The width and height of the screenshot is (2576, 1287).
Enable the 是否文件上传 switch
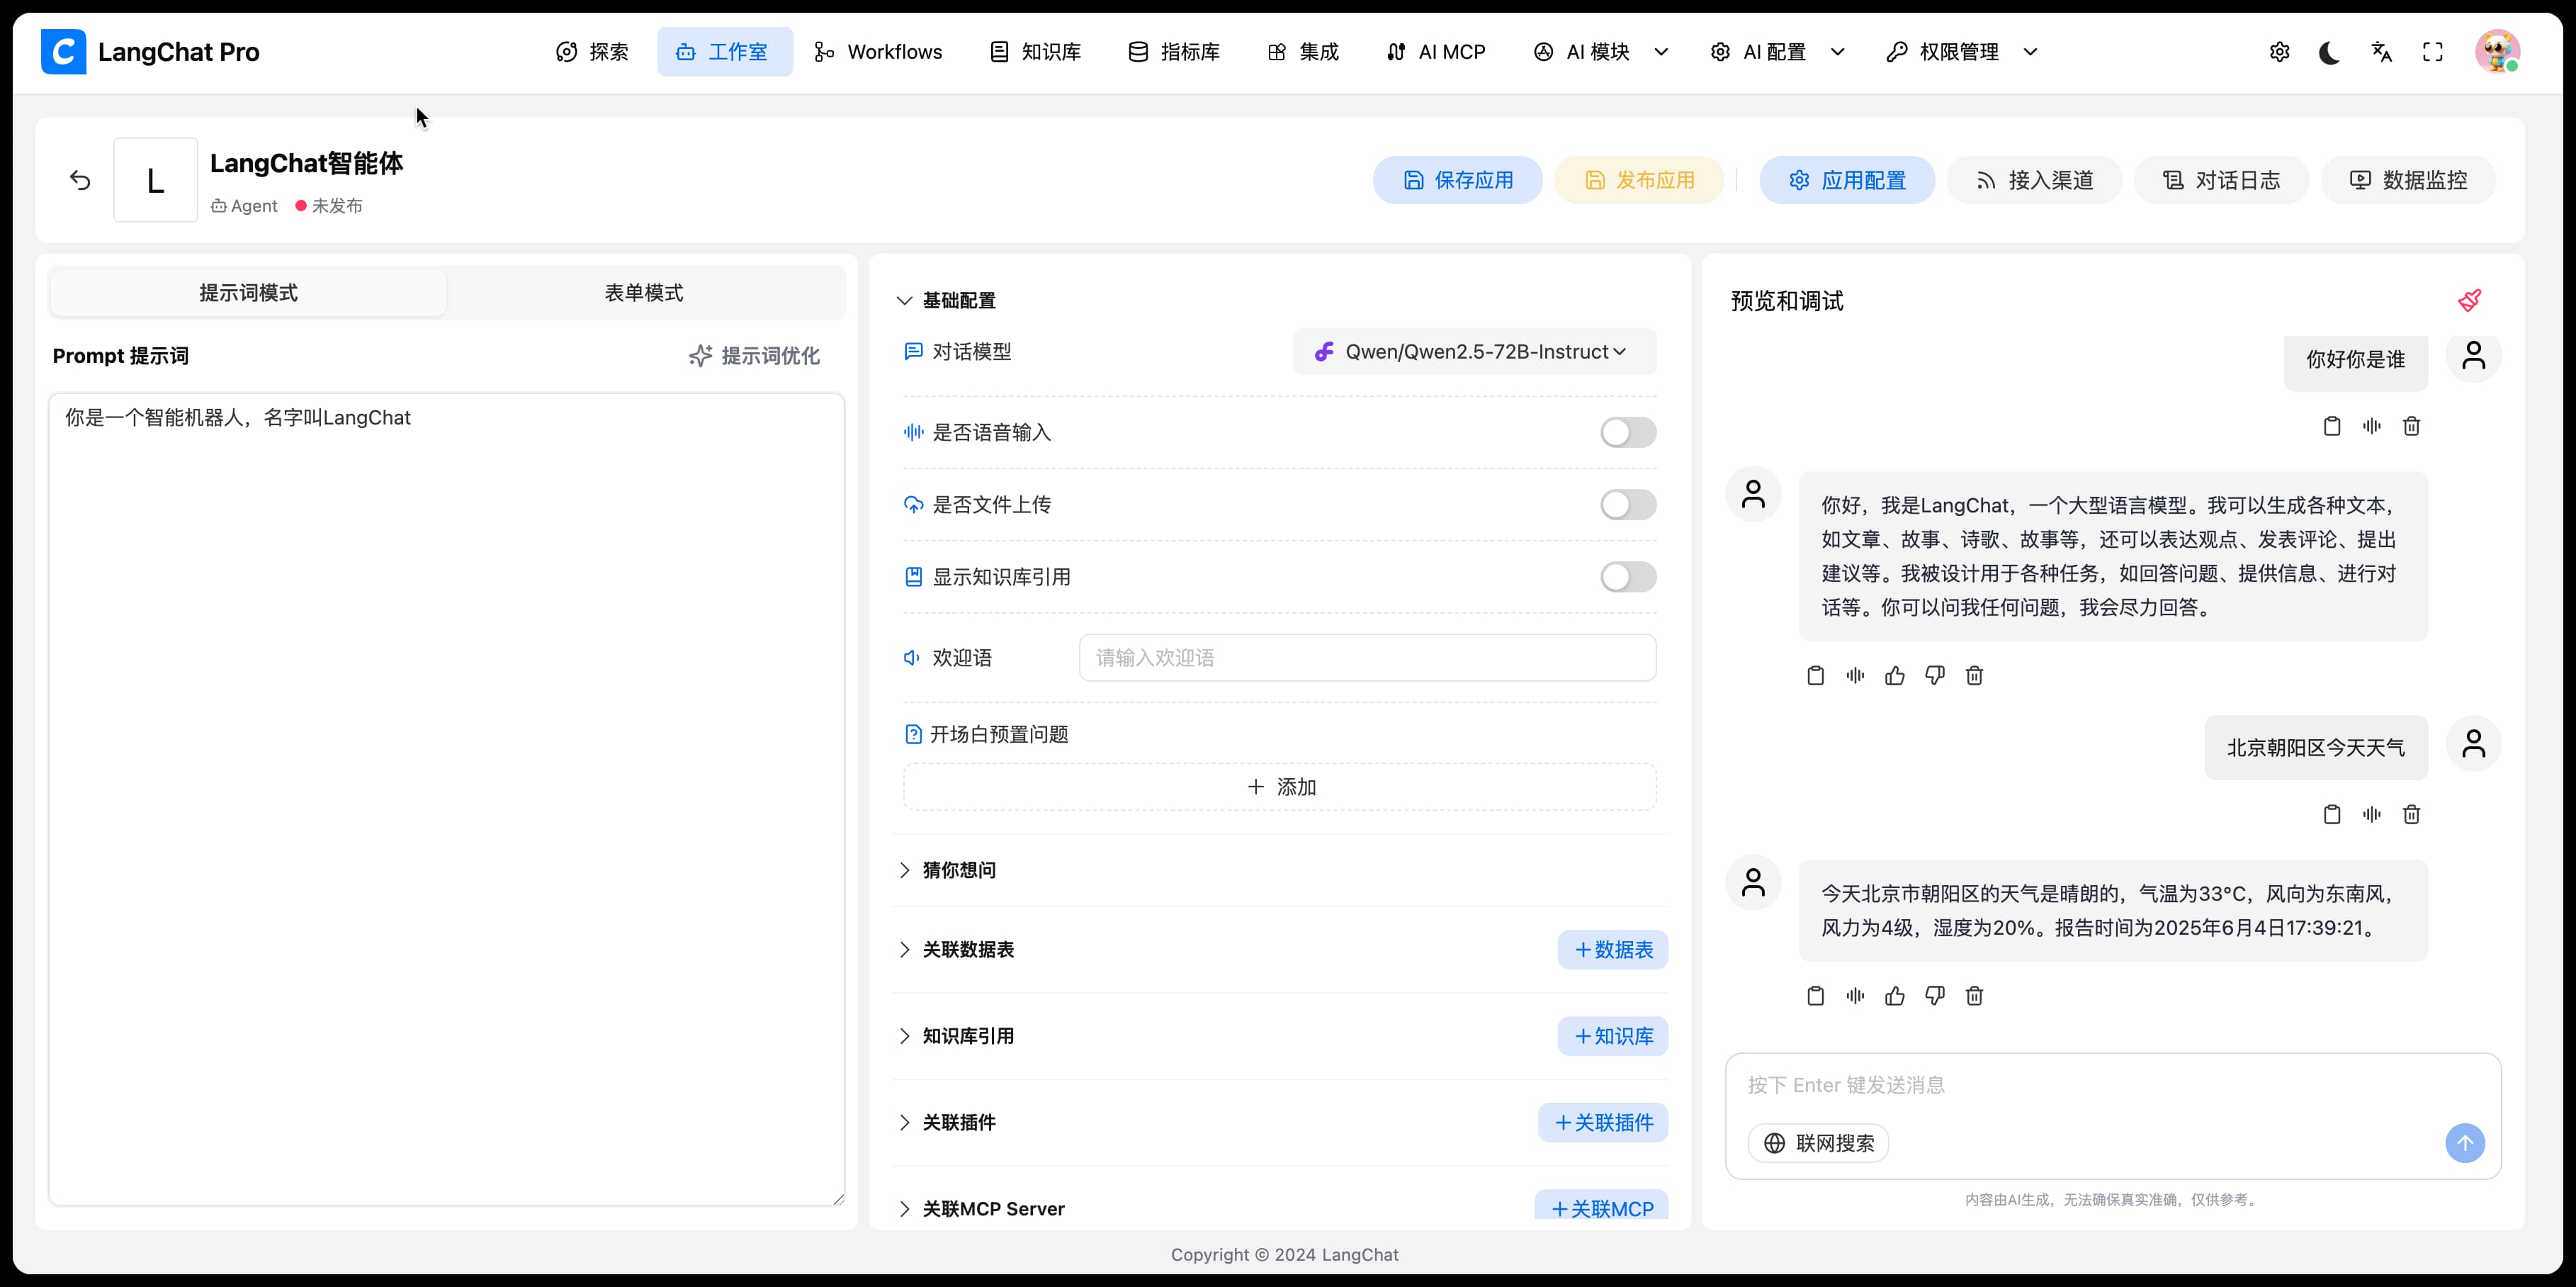coord(1628,505)
